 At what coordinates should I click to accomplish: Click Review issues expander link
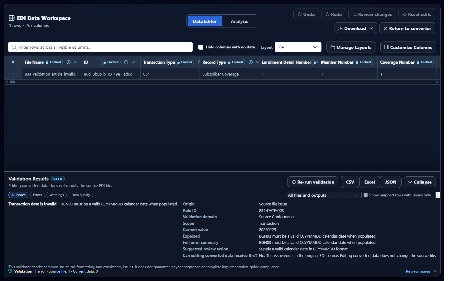421,271
